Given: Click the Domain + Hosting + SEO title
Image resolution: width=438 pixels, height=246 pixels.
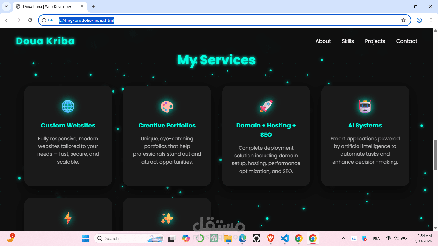Looking at the screenshot, I should [266, 130].
